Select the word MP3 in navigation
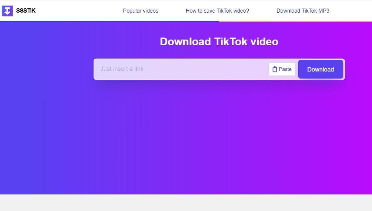Viewport: 372px width, 211px height. coord(323,11)
